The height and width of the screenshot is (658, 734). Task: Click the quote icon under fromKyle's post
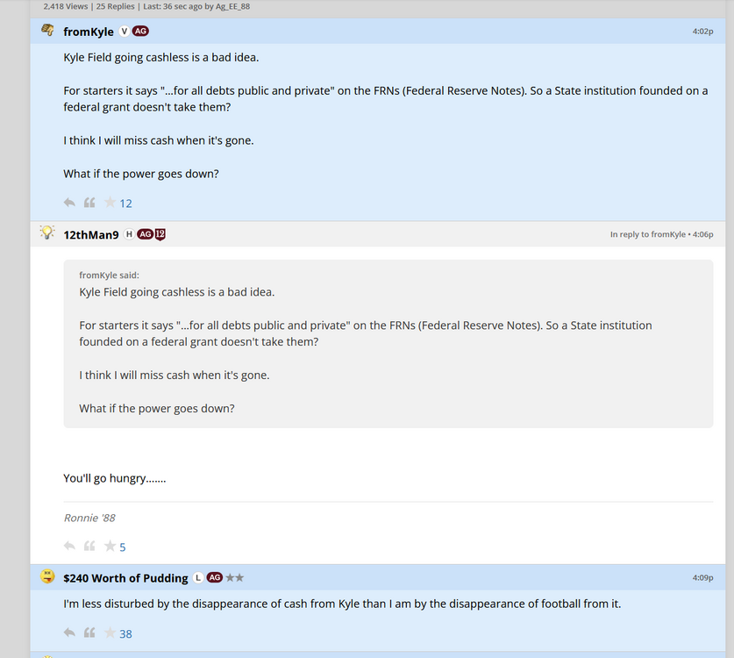[89, 203]
